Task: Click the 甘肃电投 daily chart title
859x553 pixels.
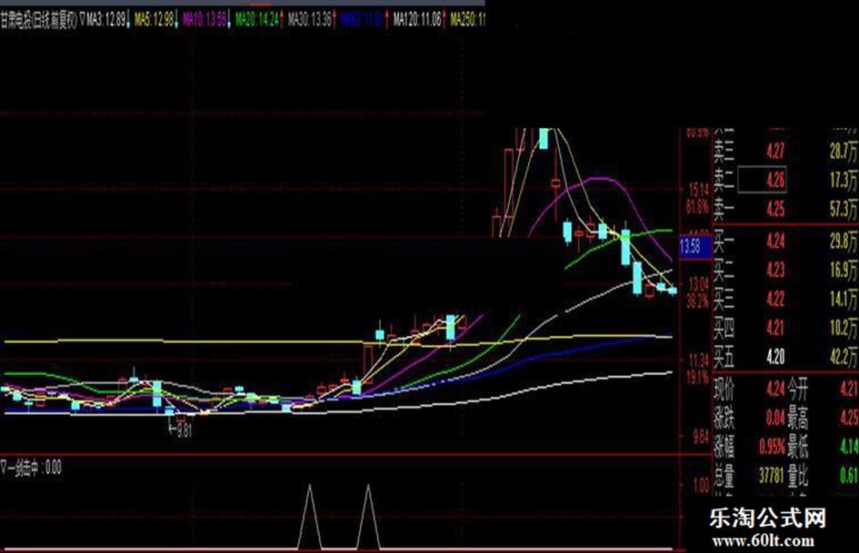Action: click(x=38, y=20)
